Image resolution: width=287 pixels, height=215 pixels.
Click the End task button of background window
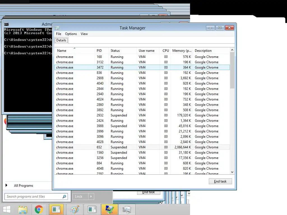[149, 193]
